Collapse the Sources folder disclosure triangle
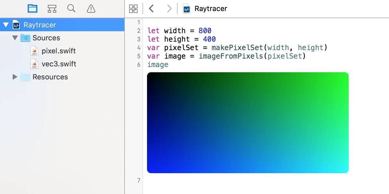This screenshot has height=194, width=389. pos(15,38)
